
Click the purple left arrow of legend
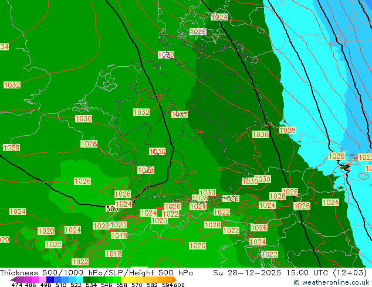(x=13, y=279)
